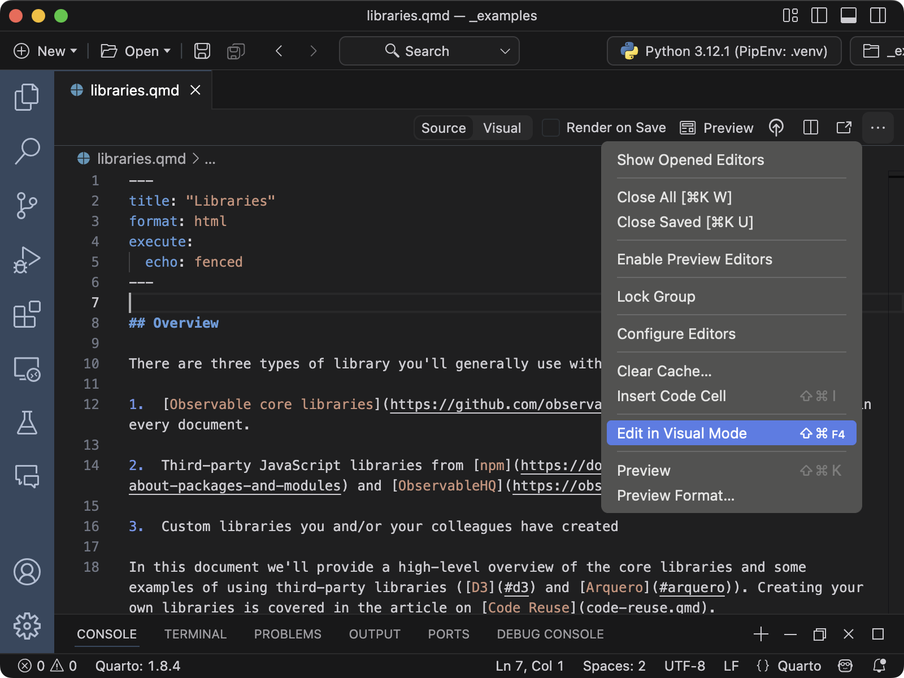Open the editor in an external window

click(x=844, y=128)
